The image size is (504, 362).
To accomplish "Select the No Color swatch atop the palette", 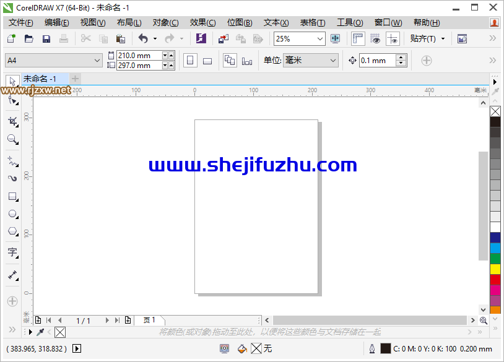I will click(x=495, y=111).
